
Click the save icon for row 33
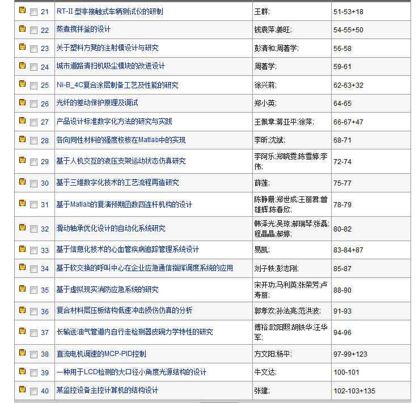(x=23, y=249)
